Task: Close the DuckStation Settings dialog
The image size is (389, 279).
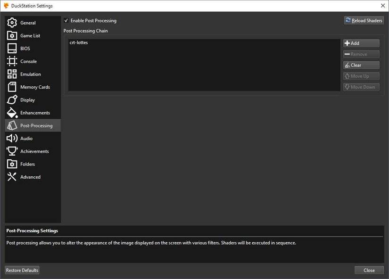Action: [x=369, y=270]
